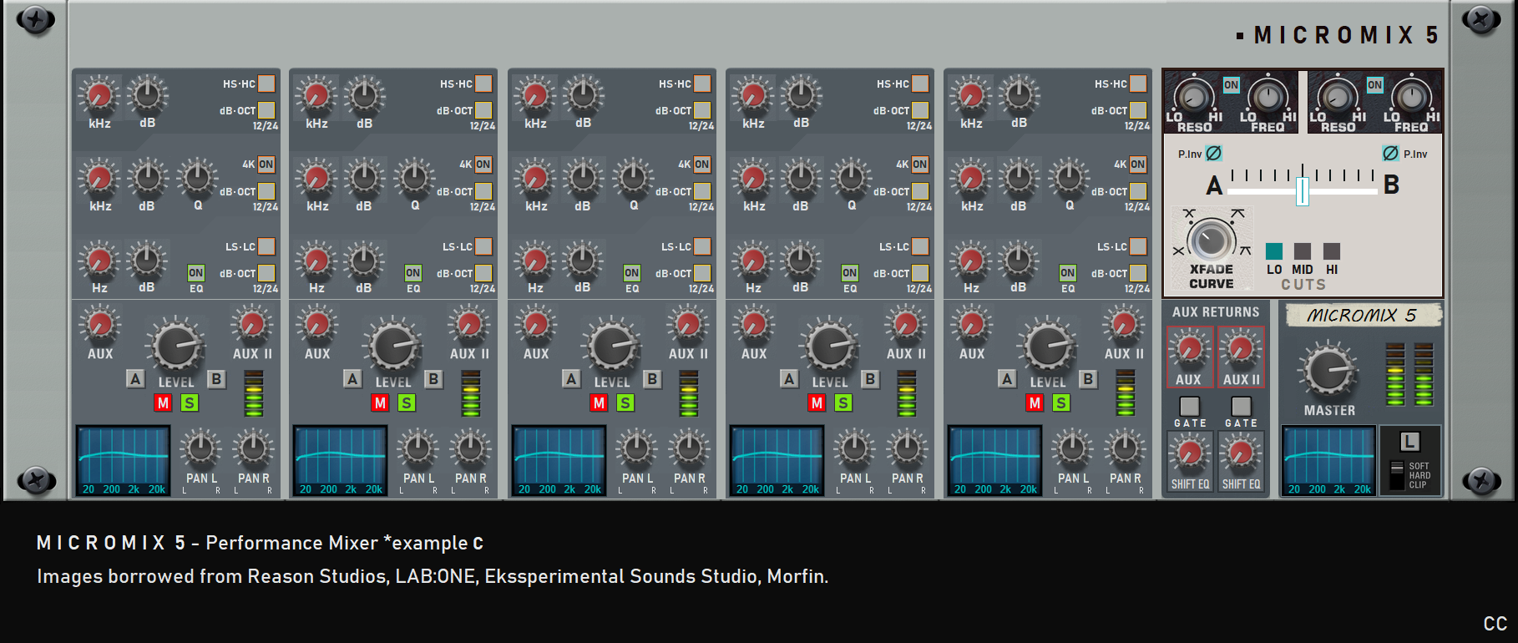Click the CC label at bottom right
1518x643 pixels.
pos(1495,624)
